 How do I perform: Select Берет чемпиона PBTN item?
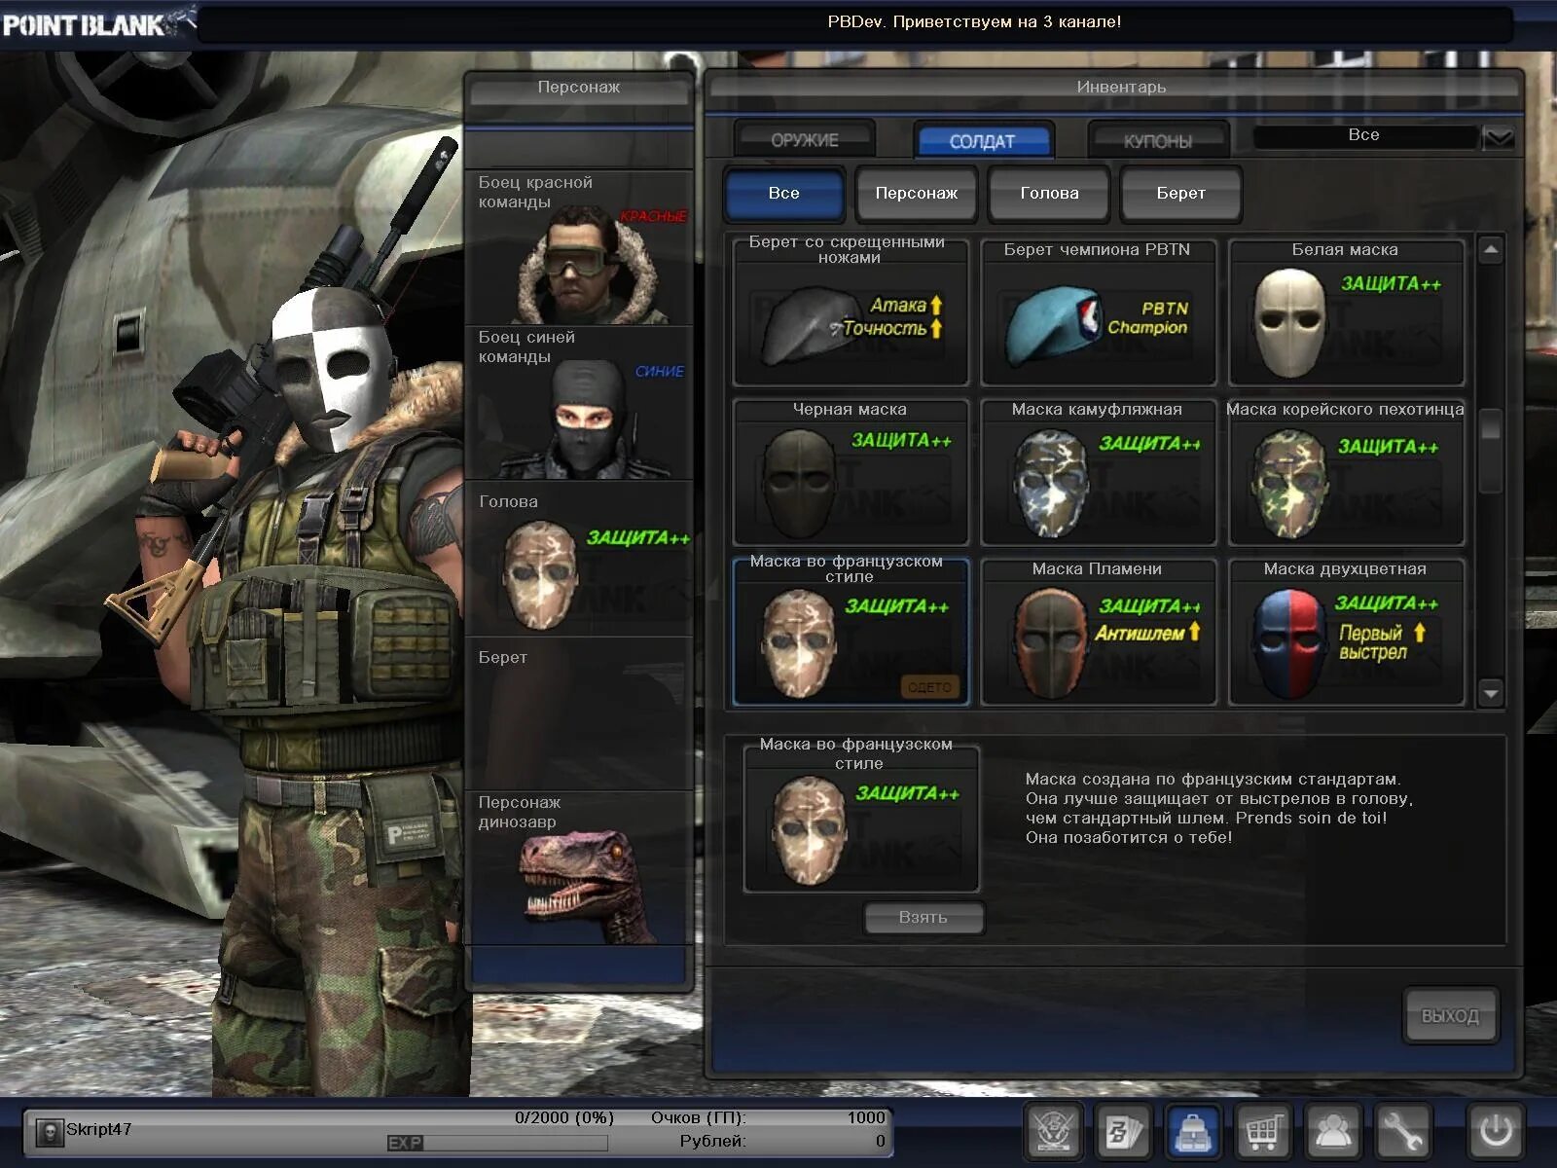pos(1098,310)
